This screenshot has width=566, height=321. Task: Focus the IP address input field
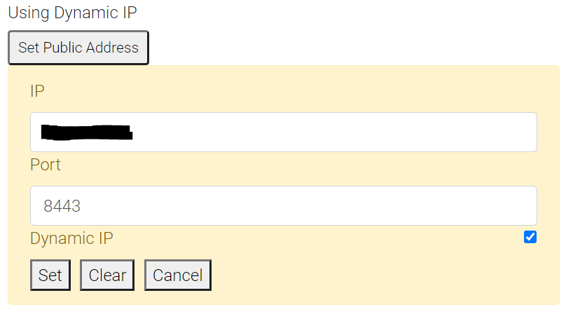(x=283, y=132)
